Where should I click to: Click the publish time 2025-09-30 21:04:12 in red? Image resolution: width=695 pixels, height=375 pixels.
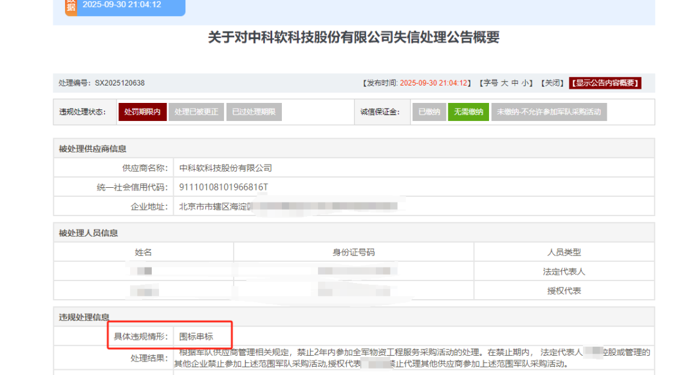pos(434,83)
